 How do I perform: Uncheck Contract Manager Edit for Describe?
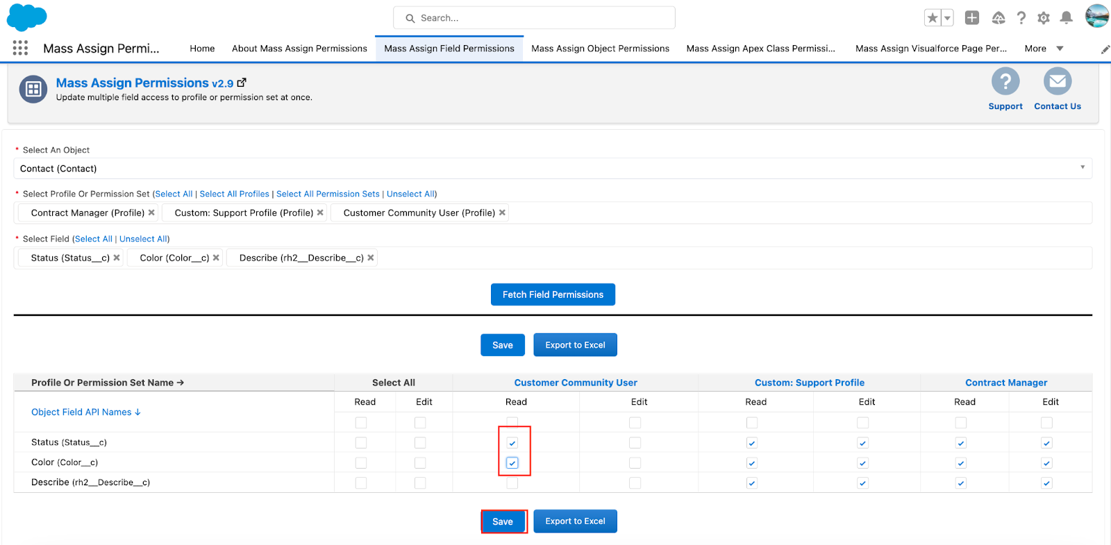click(x=1047, y=483)
